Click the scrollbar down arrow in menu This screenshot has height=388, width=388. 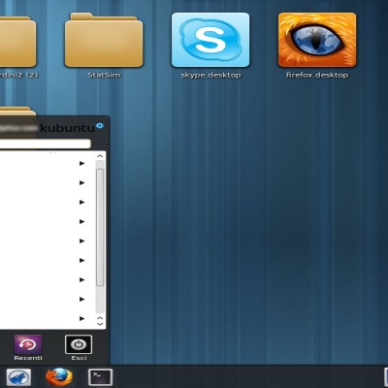pos(100,324)
